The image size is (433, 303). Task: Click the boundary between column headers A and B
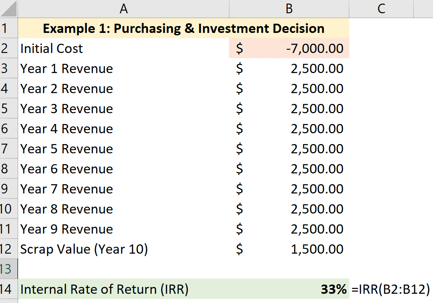[x=229, y=8]
